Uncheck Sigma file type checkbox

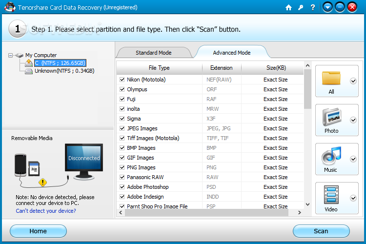(122, 119)
